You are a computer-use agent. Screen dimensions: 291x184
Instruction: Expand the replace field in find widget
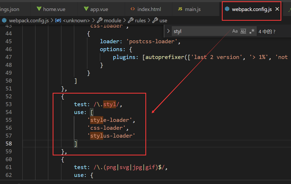pos(168,31)
